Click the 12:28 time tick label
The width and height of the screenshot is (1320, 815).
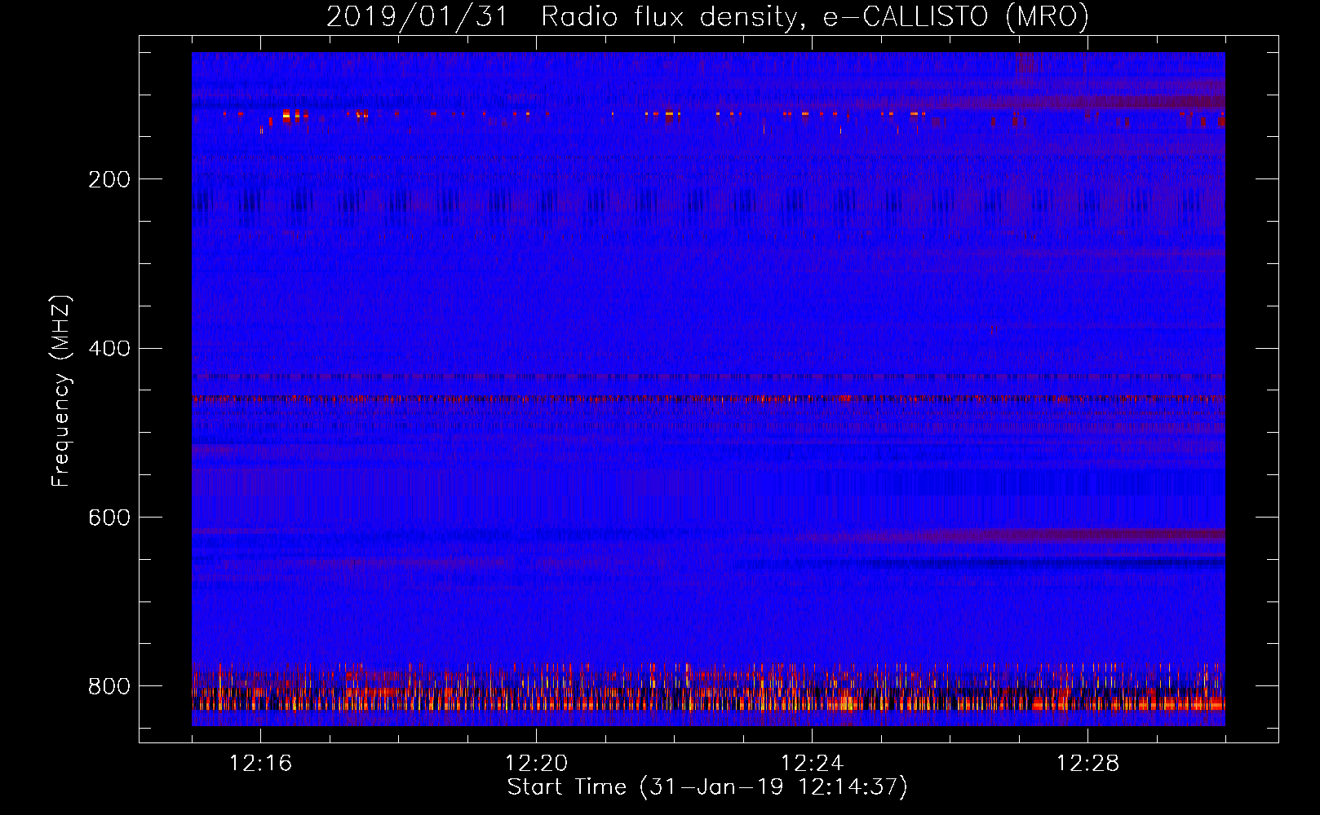point(1087,764)
